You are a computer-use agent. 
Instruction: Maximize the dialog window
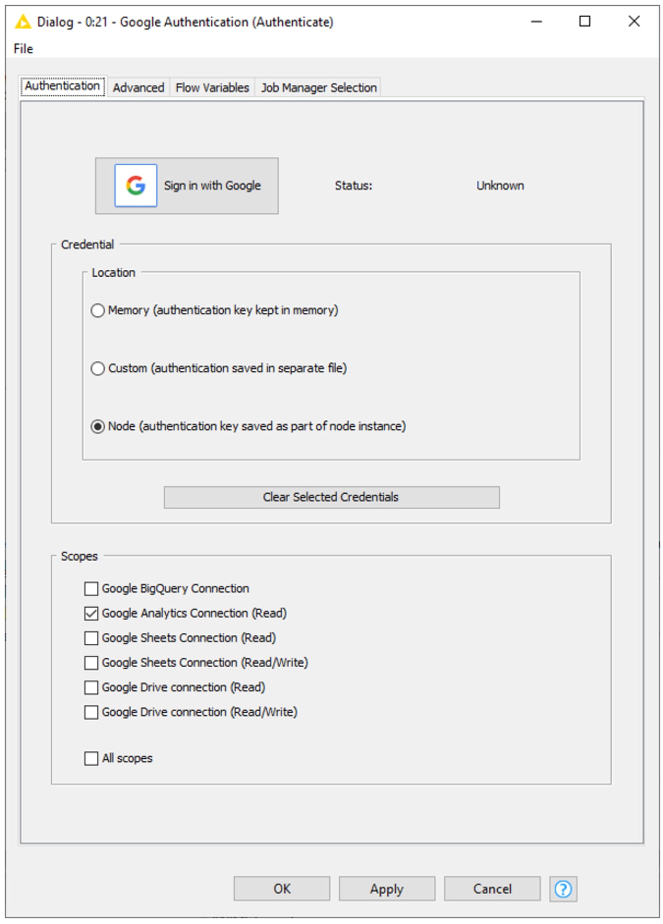pos(584,21)
